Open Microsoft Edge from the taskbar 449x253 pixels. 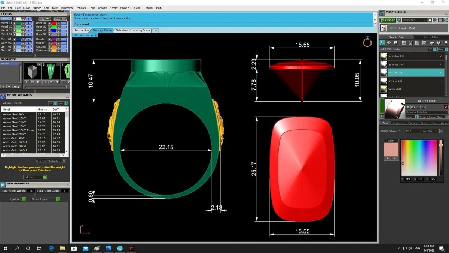coord(51,248)
